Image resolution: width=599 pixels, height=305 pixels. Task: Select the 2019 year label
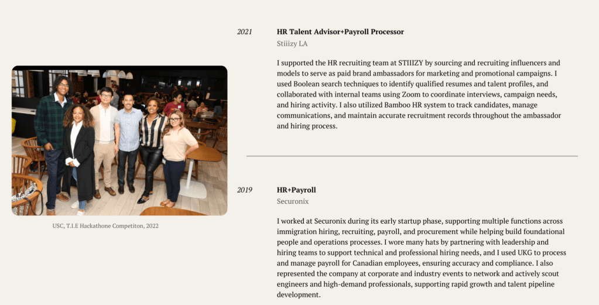click(244, 190)
